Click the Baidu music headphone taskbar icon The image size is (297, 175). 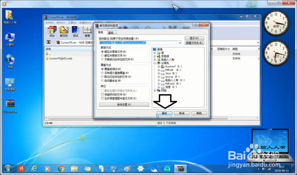coord(167,168)
